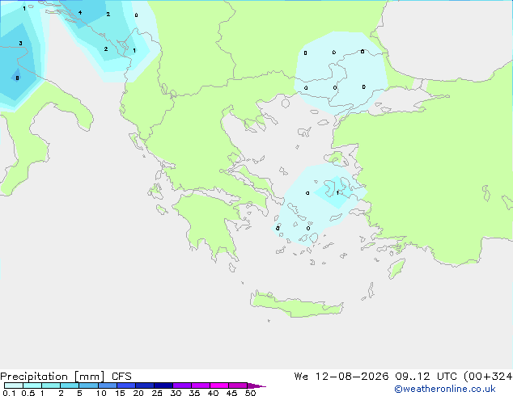Image resolution: width=513 pixels, height=396 pixels.
Task: Select the 45–50 mm legend swatch
Action: [x=238, y=385]
